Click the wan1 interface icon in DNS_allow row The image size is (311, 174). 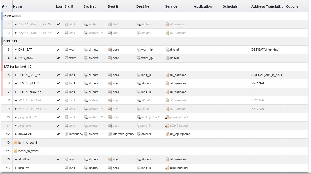67,58
